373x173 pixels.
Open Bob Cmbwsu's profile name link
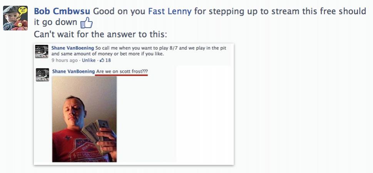pos(62,11)
